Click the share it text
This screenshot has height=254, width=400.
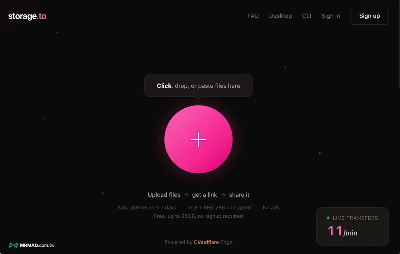pos(239,194)
